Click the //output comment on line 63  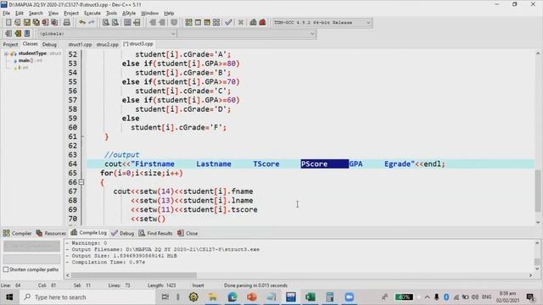121,154
